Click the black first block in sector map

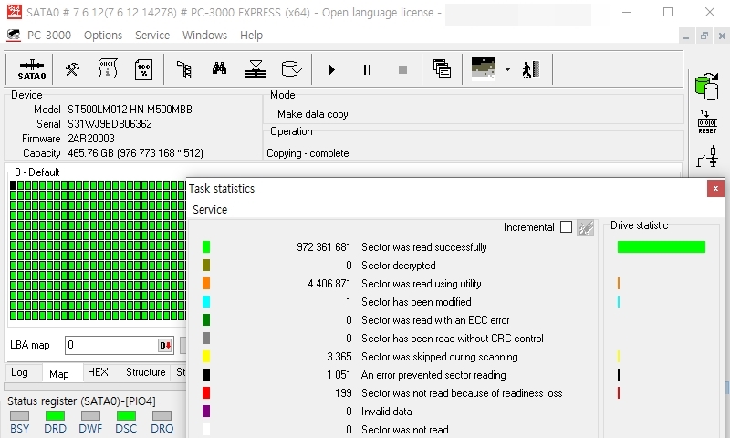pyautogui.click(x=13, y=185)
